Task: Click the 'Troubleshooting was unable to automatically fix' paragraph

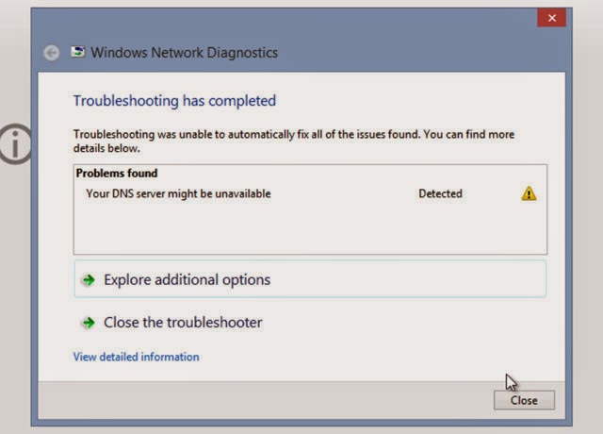Action: (x=294, y=141)
